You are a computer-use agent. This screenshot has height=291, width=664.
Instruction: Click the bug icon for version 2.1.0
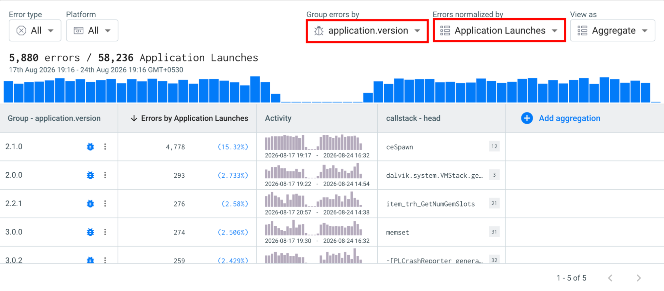tap(90, 146)
